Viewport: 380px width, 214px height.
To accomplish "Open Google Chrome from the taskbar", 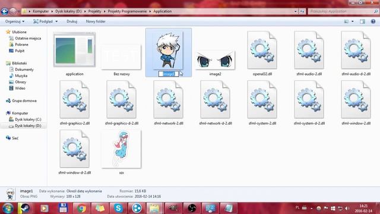I will point(81,209).
